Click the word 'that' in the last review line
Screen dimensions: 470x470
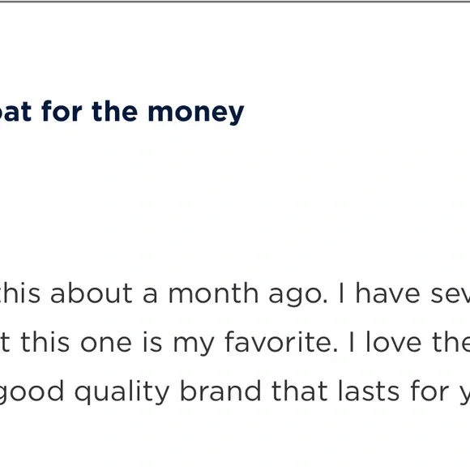300,391
